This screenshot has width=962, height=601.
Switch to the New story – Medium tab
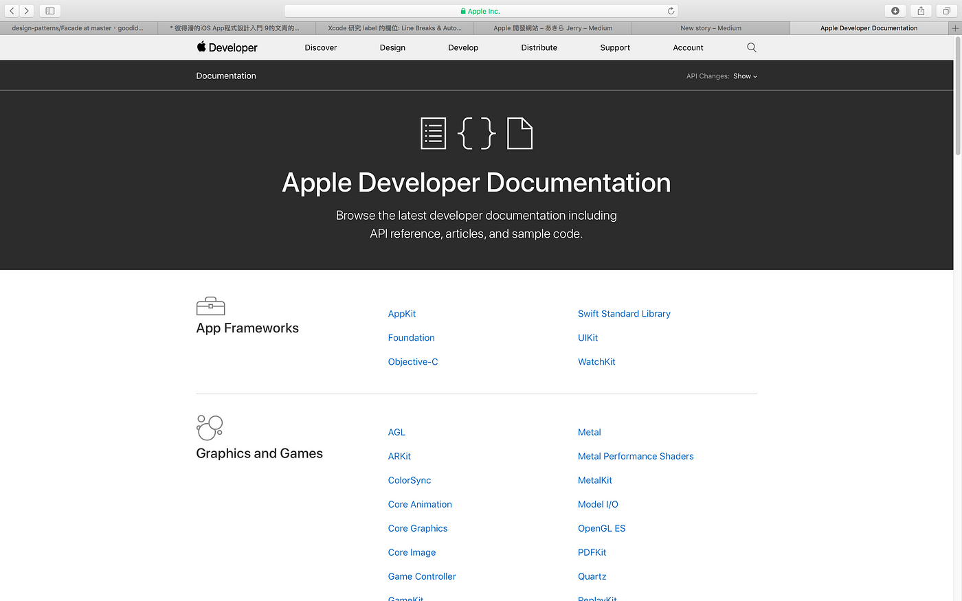[711, 28]
